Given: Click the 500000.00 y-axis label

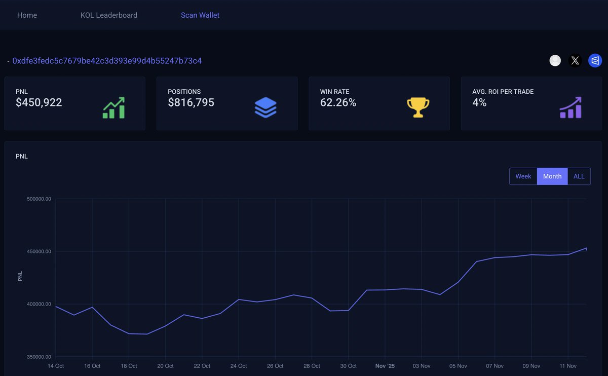Looking at the screenshot, I should 39,199.
